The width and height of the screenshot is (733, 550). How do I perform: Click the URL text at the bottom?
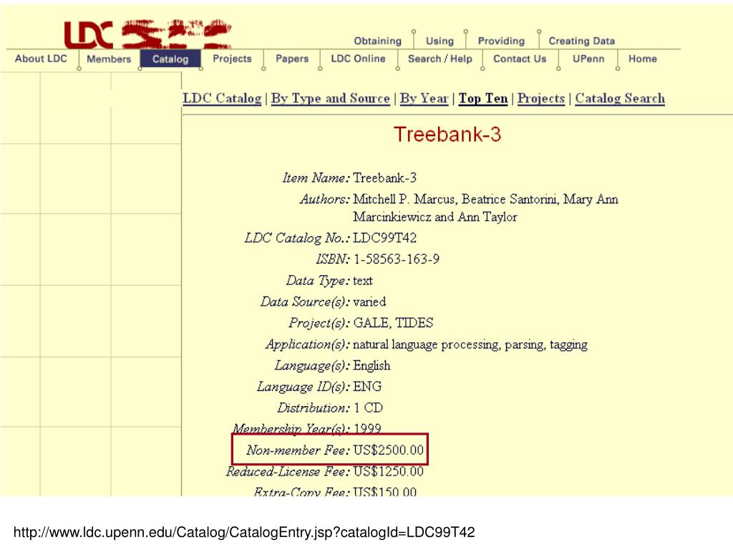244,532
